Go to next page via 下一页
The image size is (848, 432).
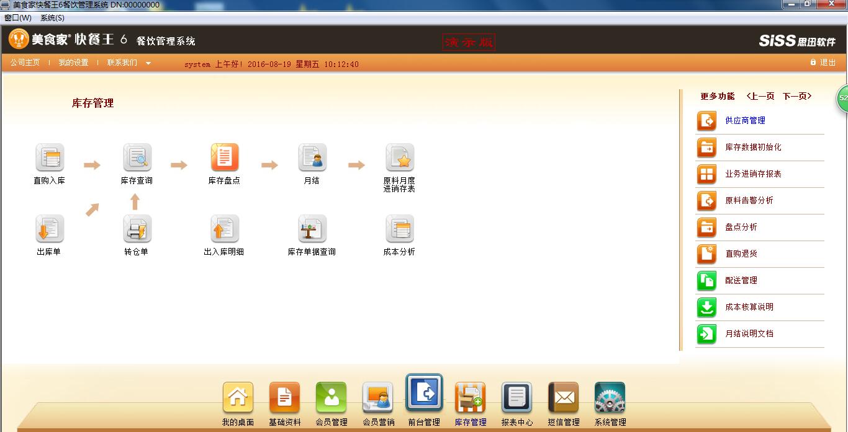coord(797,96)
